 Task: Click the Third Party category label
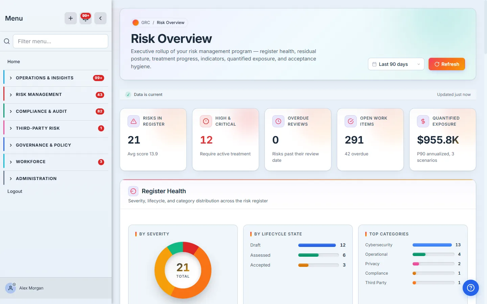pyautogui.click(x=376, y=283)
